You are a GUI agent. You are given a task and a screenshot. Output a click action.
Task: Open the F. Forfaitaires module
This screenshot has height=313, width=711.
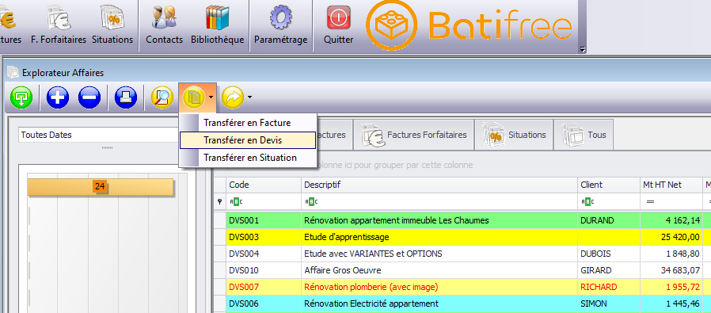point(59,25)
